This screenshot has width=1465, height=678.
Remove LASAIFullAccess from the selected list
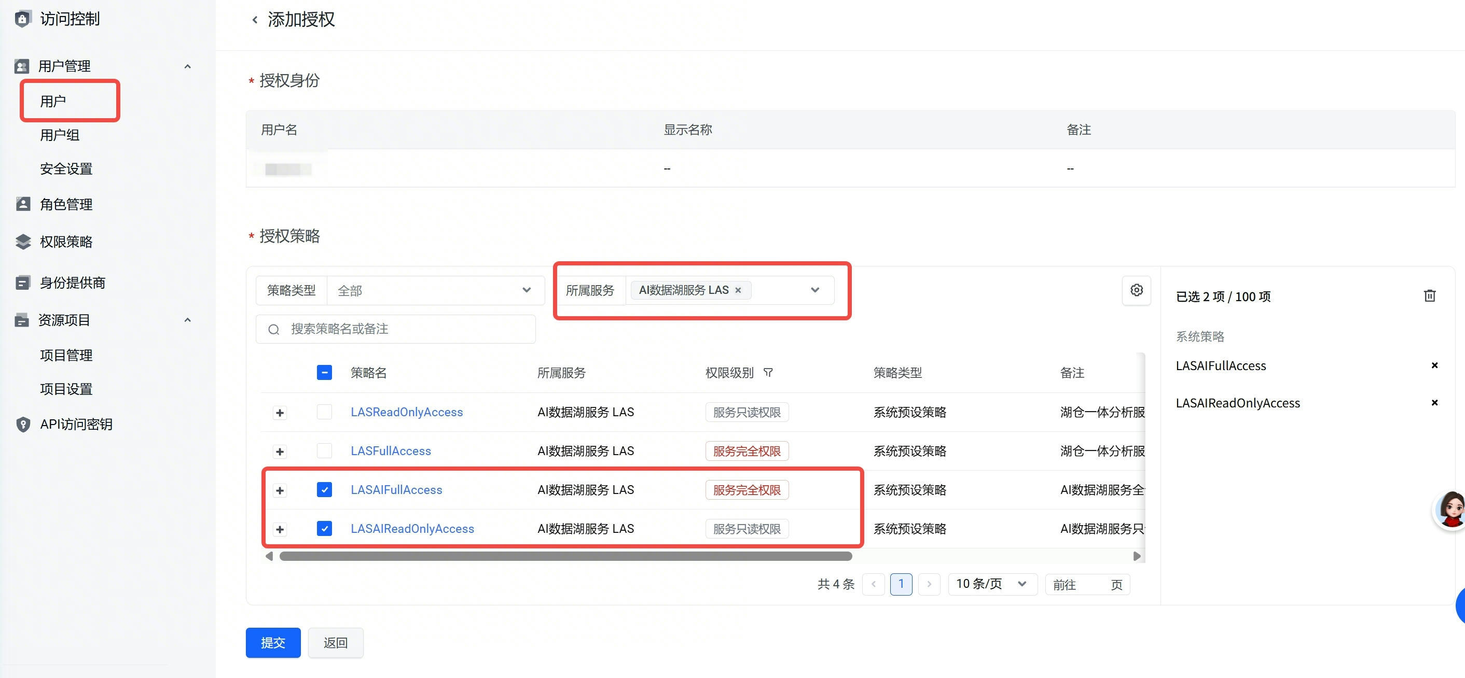(1434, 365)
